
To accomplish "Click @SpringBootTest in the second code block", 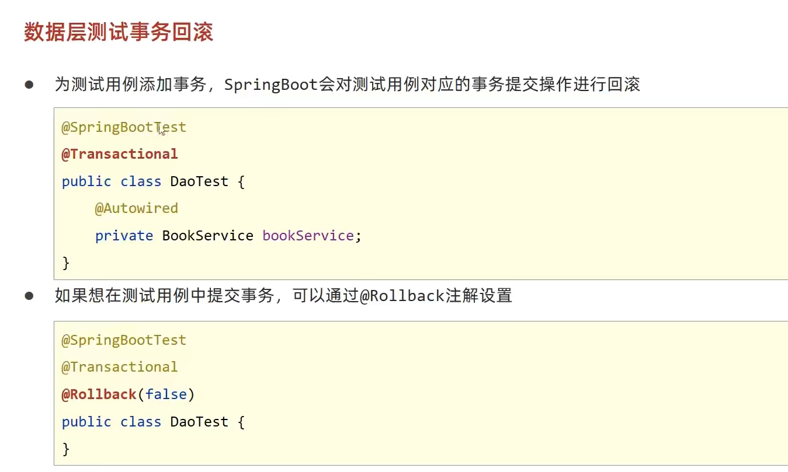I will pyautogui.click(x=124, y=340).
